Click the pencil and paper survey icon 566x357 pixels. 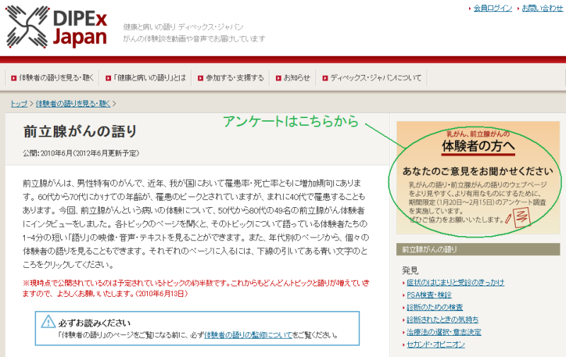[x=518, y=216]
